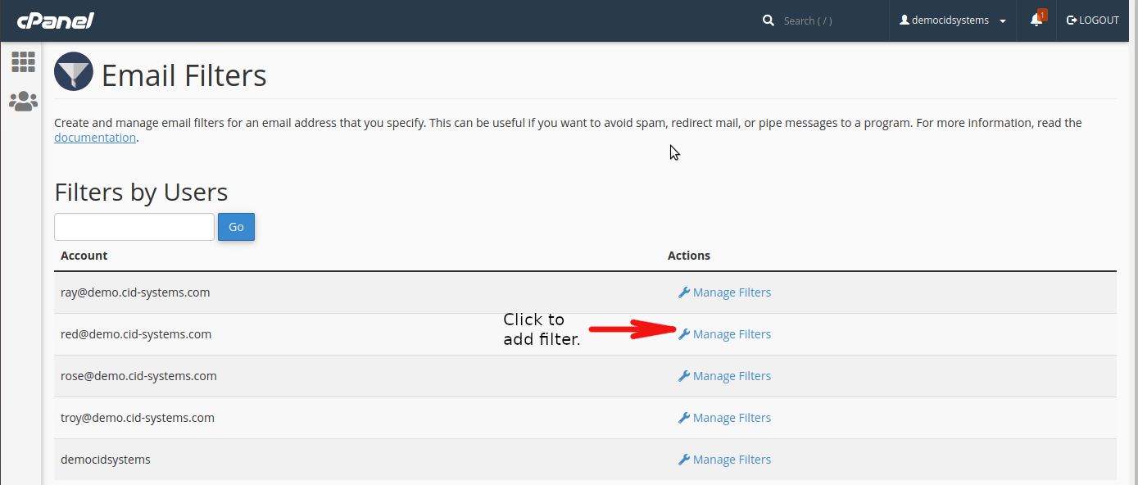
Task: Click the logout arrow icon
Action: pyautogui.click(x=1072, y=20)
